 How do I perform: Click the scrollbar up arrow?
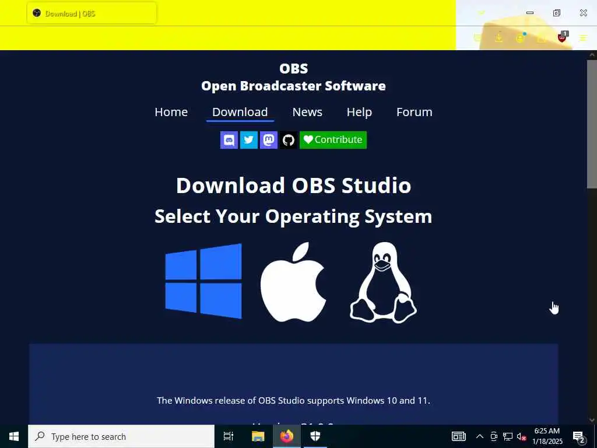pyautogui.click(x=592, y=55)
